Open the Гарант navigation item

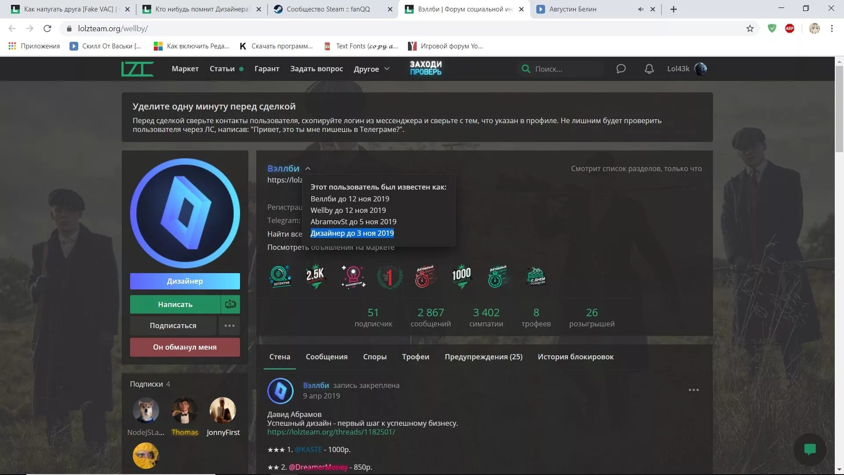coord(267,69)
